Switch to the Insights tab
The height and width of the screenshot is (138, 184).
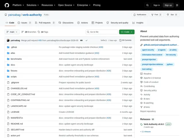[138, 23]
